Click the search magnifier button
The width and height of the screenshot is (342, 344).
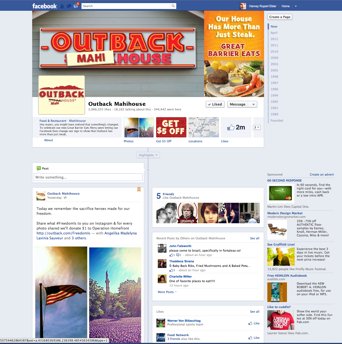tap(173, 6)
